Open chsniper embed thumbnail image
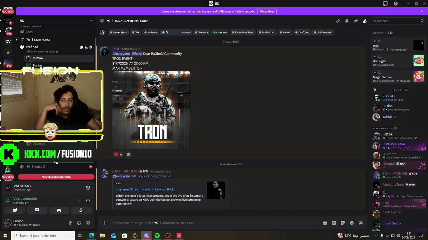 point(216,190)
